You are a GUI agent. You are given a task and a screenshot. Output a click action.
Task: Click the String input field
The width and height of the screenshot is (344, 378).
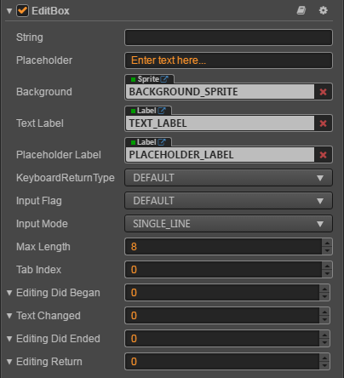click(x=228, y=37)
